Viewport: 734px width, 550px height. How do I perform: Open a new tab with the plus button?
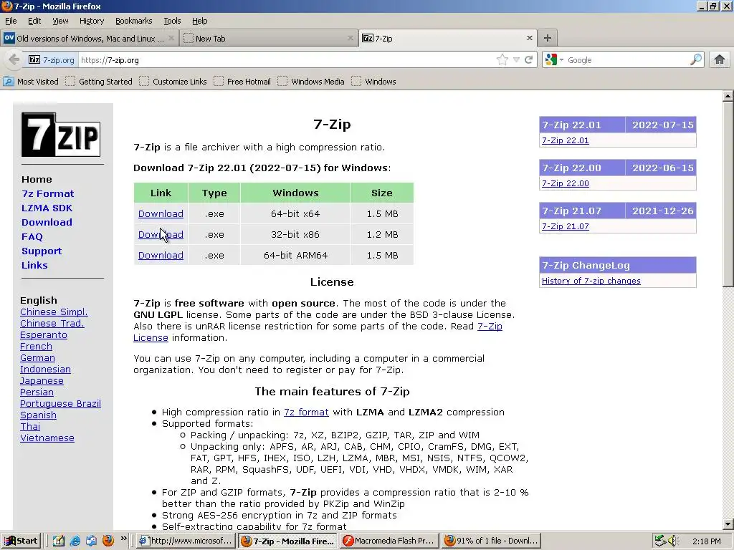(x=547, y=38)
